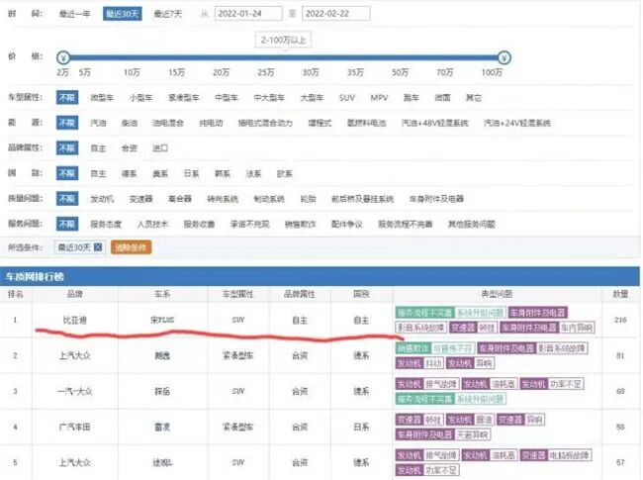Viewport: 643px width, 480px height.
Task: Click the end date field 2022-02-22
Action: click(336, 14)
